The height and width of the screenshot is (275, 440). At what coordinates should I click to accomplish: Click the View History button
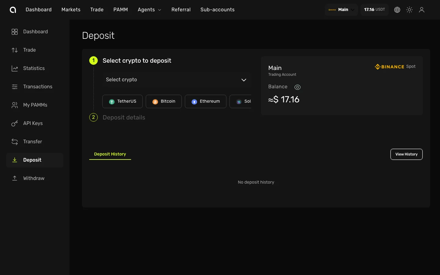(406, 154)
